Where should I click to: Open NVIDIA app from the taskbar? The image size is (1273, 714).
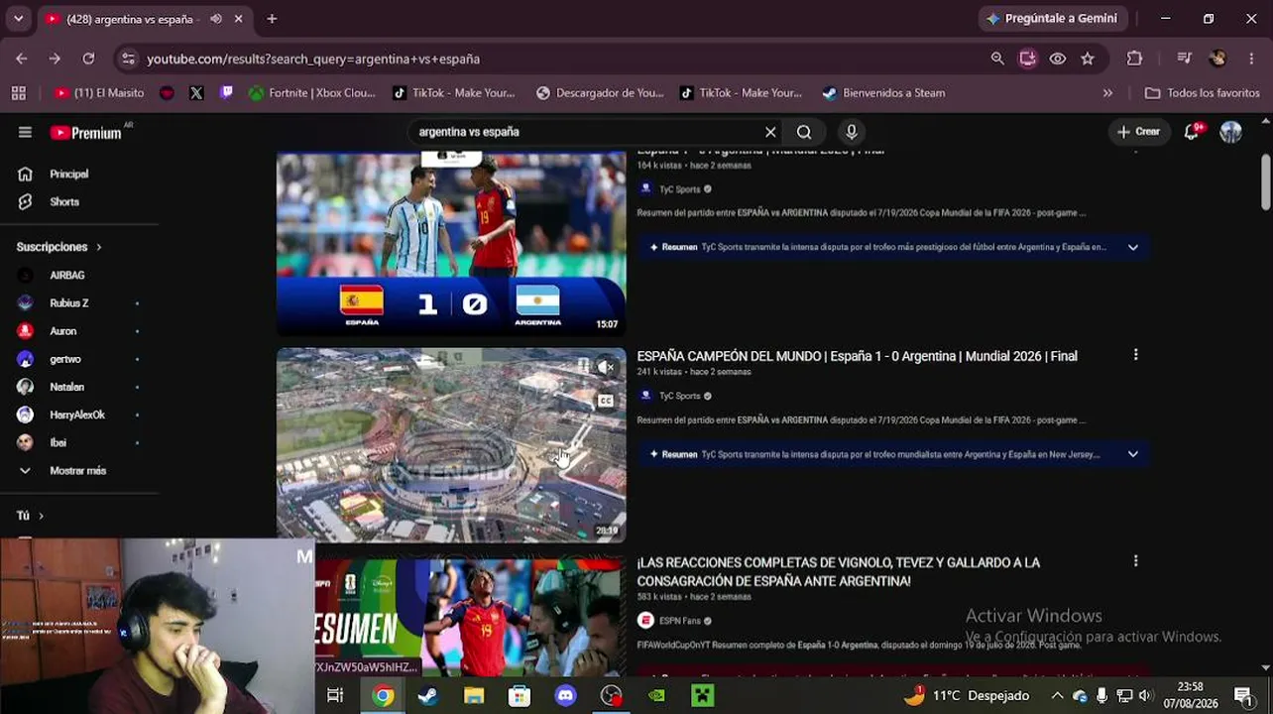[x=656, y=696]
